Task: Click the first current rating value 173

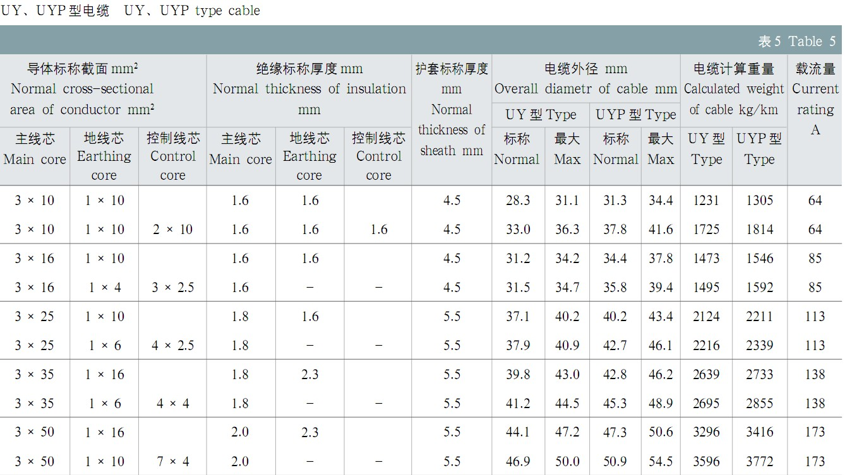Action: coord(815,433)
